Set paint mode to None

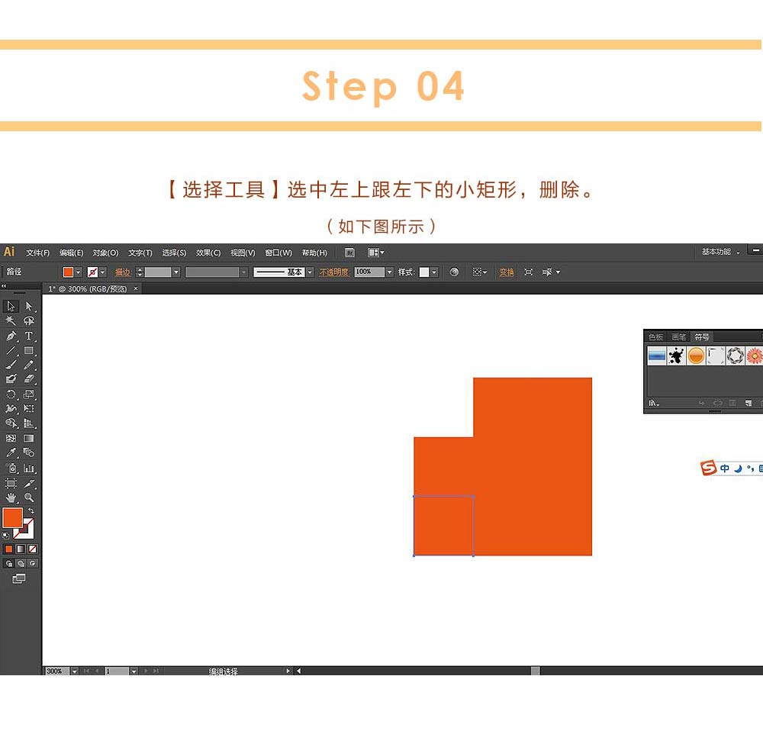coord(33,549)
